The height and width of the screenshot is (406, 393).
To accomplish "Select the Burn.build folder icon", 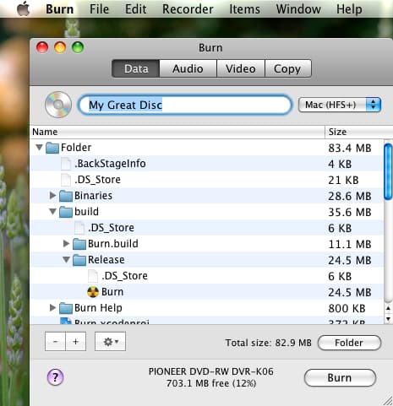I will coord(79,244).
